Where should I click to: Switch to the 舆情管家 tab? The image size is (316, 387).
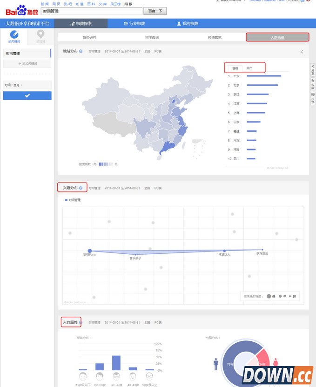(x=215, y=38)
